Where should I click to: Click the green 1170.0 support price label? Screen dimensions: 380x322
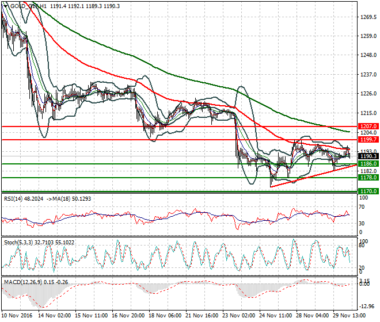point(368,191)
